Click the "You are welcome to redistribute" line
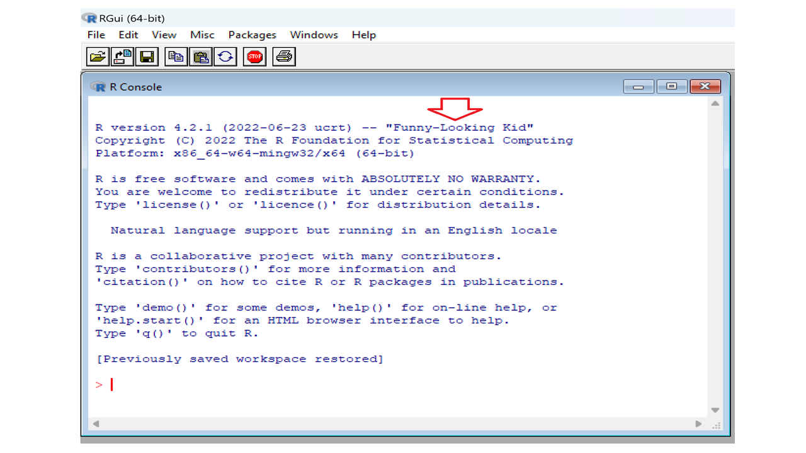Screen dimensions: 806x453 pos(330,192)
